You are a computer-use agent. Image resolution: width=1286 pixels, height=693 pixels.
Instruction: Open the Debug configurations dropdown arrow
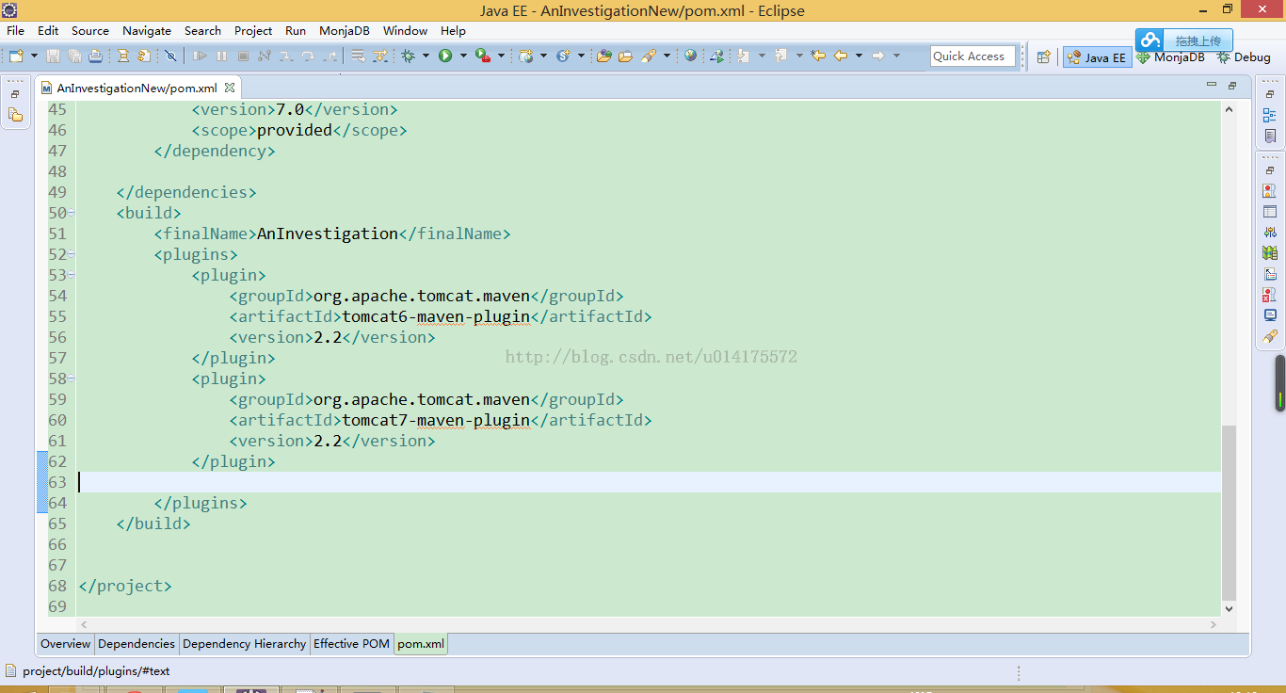[426, 56]
